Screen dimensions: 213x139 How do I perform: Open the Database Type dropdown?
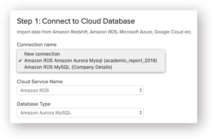pos(80,113)
